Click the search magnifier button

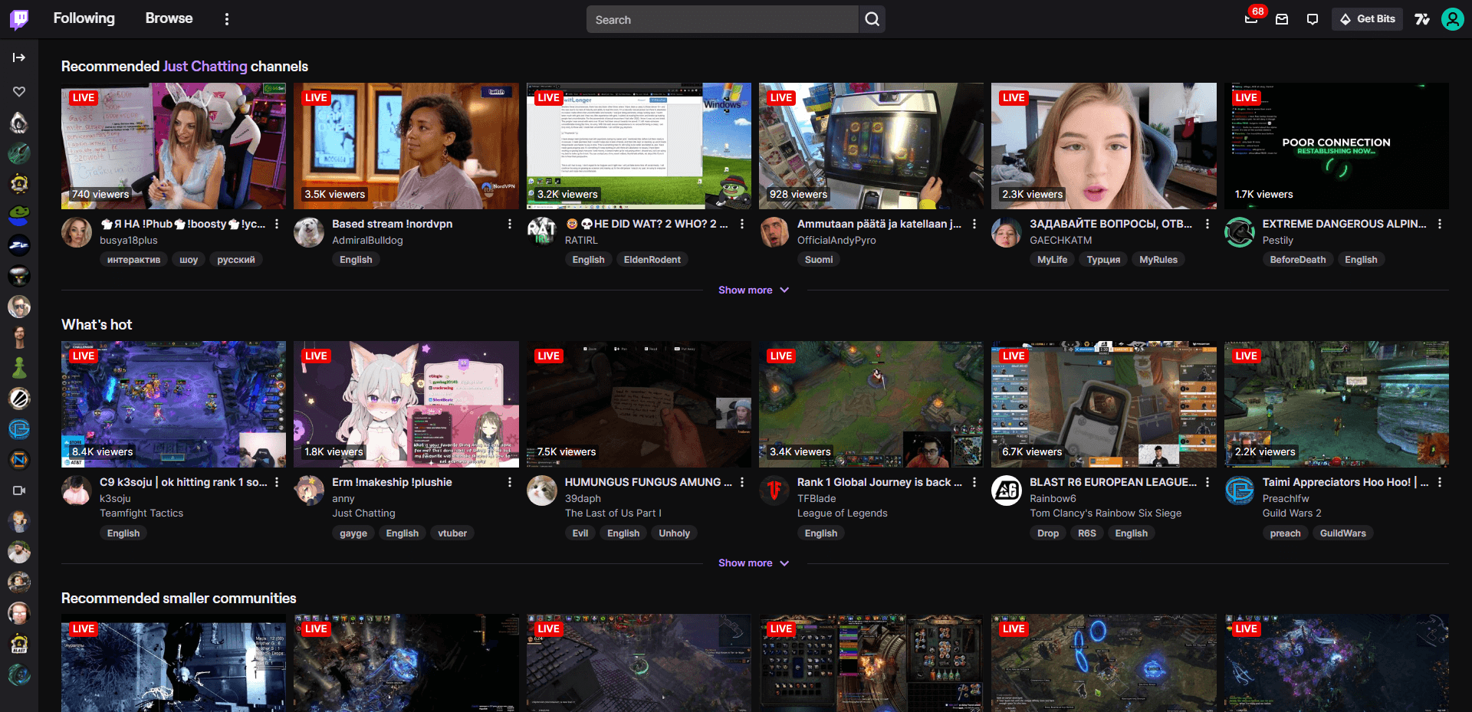coord(872,19)
